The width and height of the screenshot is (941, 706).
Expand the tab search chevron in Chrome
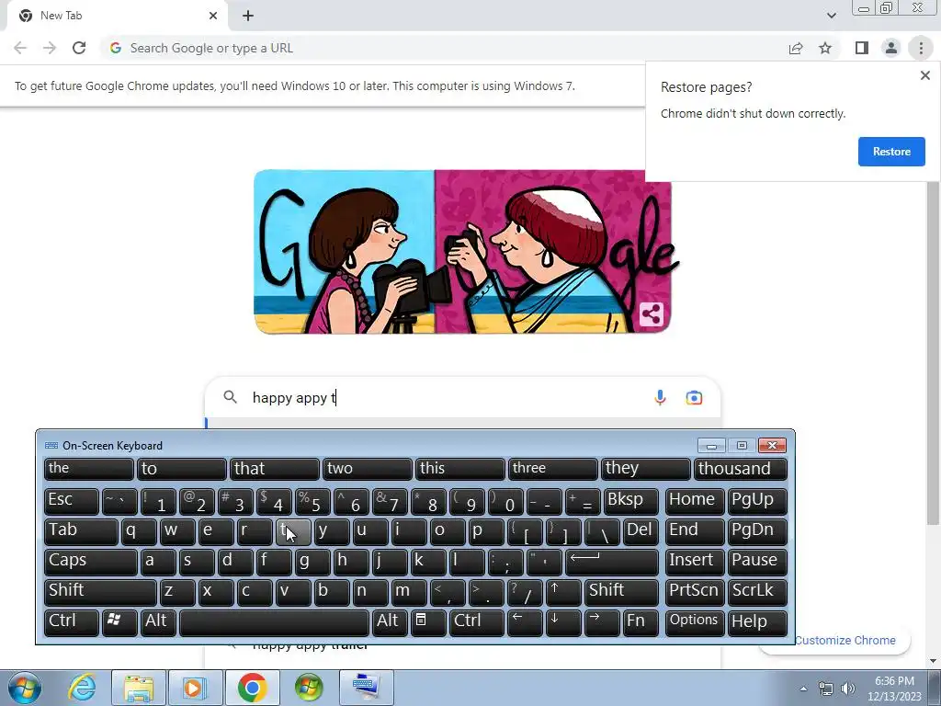point(831,16)
